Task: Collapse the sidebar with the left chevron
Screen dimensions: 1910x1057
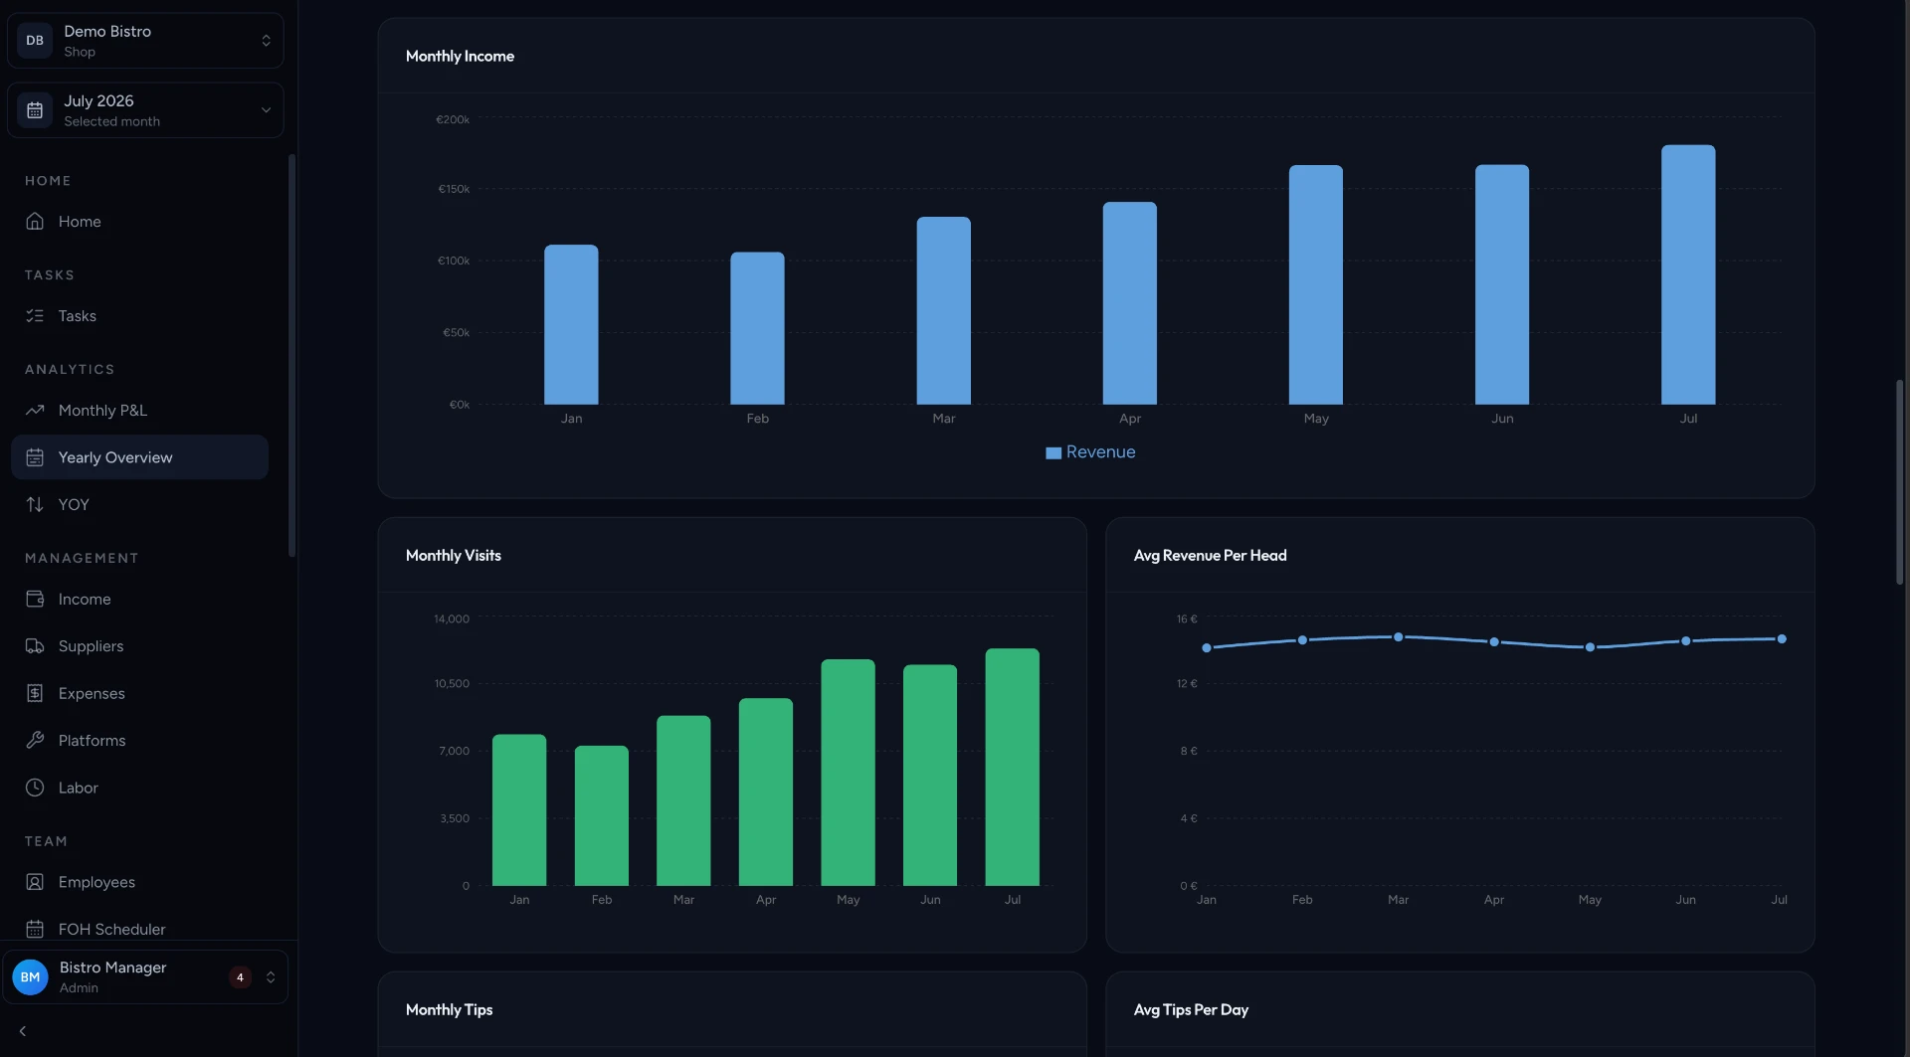Action: pyautogui.click(x=23, y=1031)
